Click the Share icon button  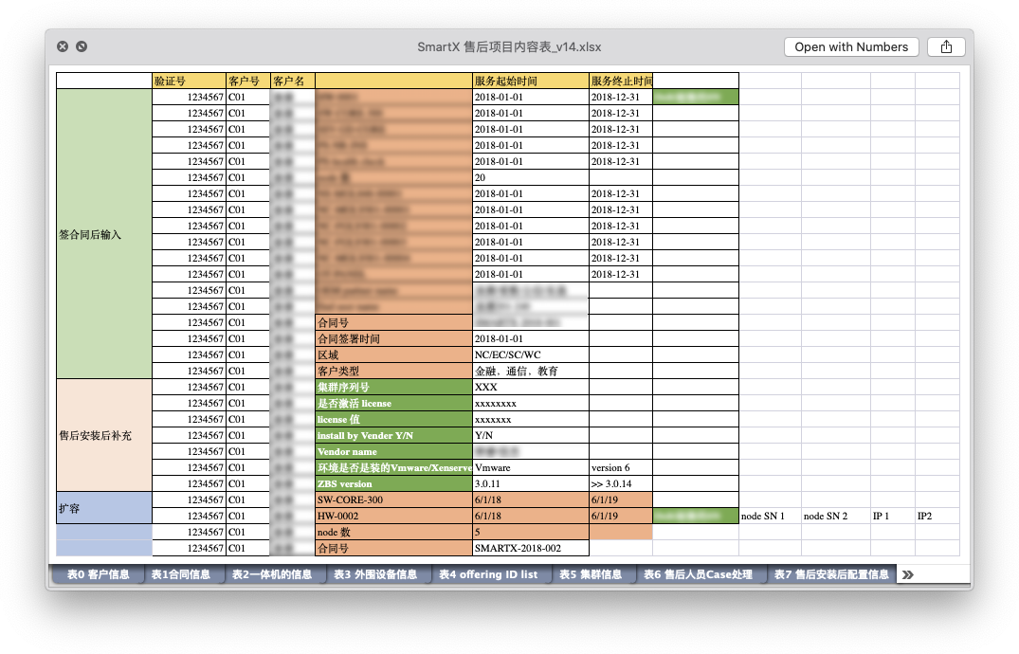[946, 46]
